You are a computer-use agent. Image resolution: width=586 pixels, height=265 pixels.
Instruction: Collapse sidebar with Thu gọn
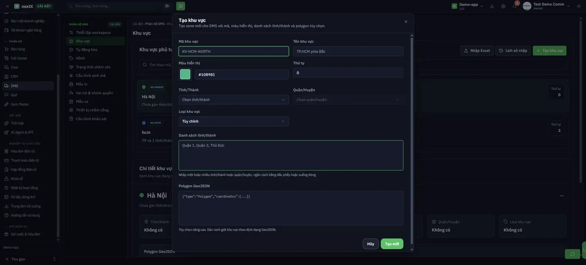18,259
